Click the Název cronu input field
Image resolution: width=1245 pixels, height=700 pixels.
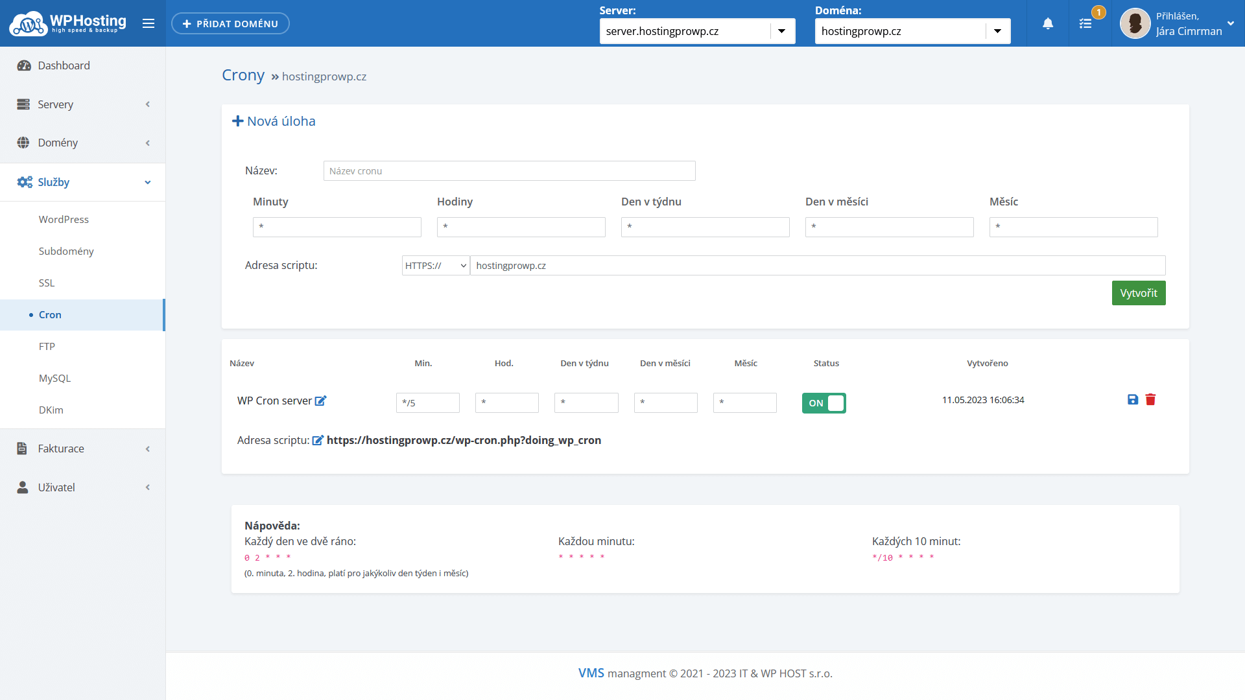click(x=509, y=171)
